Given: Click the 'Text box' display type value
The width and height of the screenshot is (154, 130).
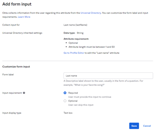Looking at the screenshot, I should point(68,113).
